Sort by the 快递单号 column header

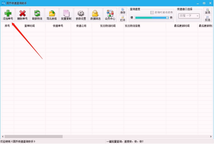[58, 26]
